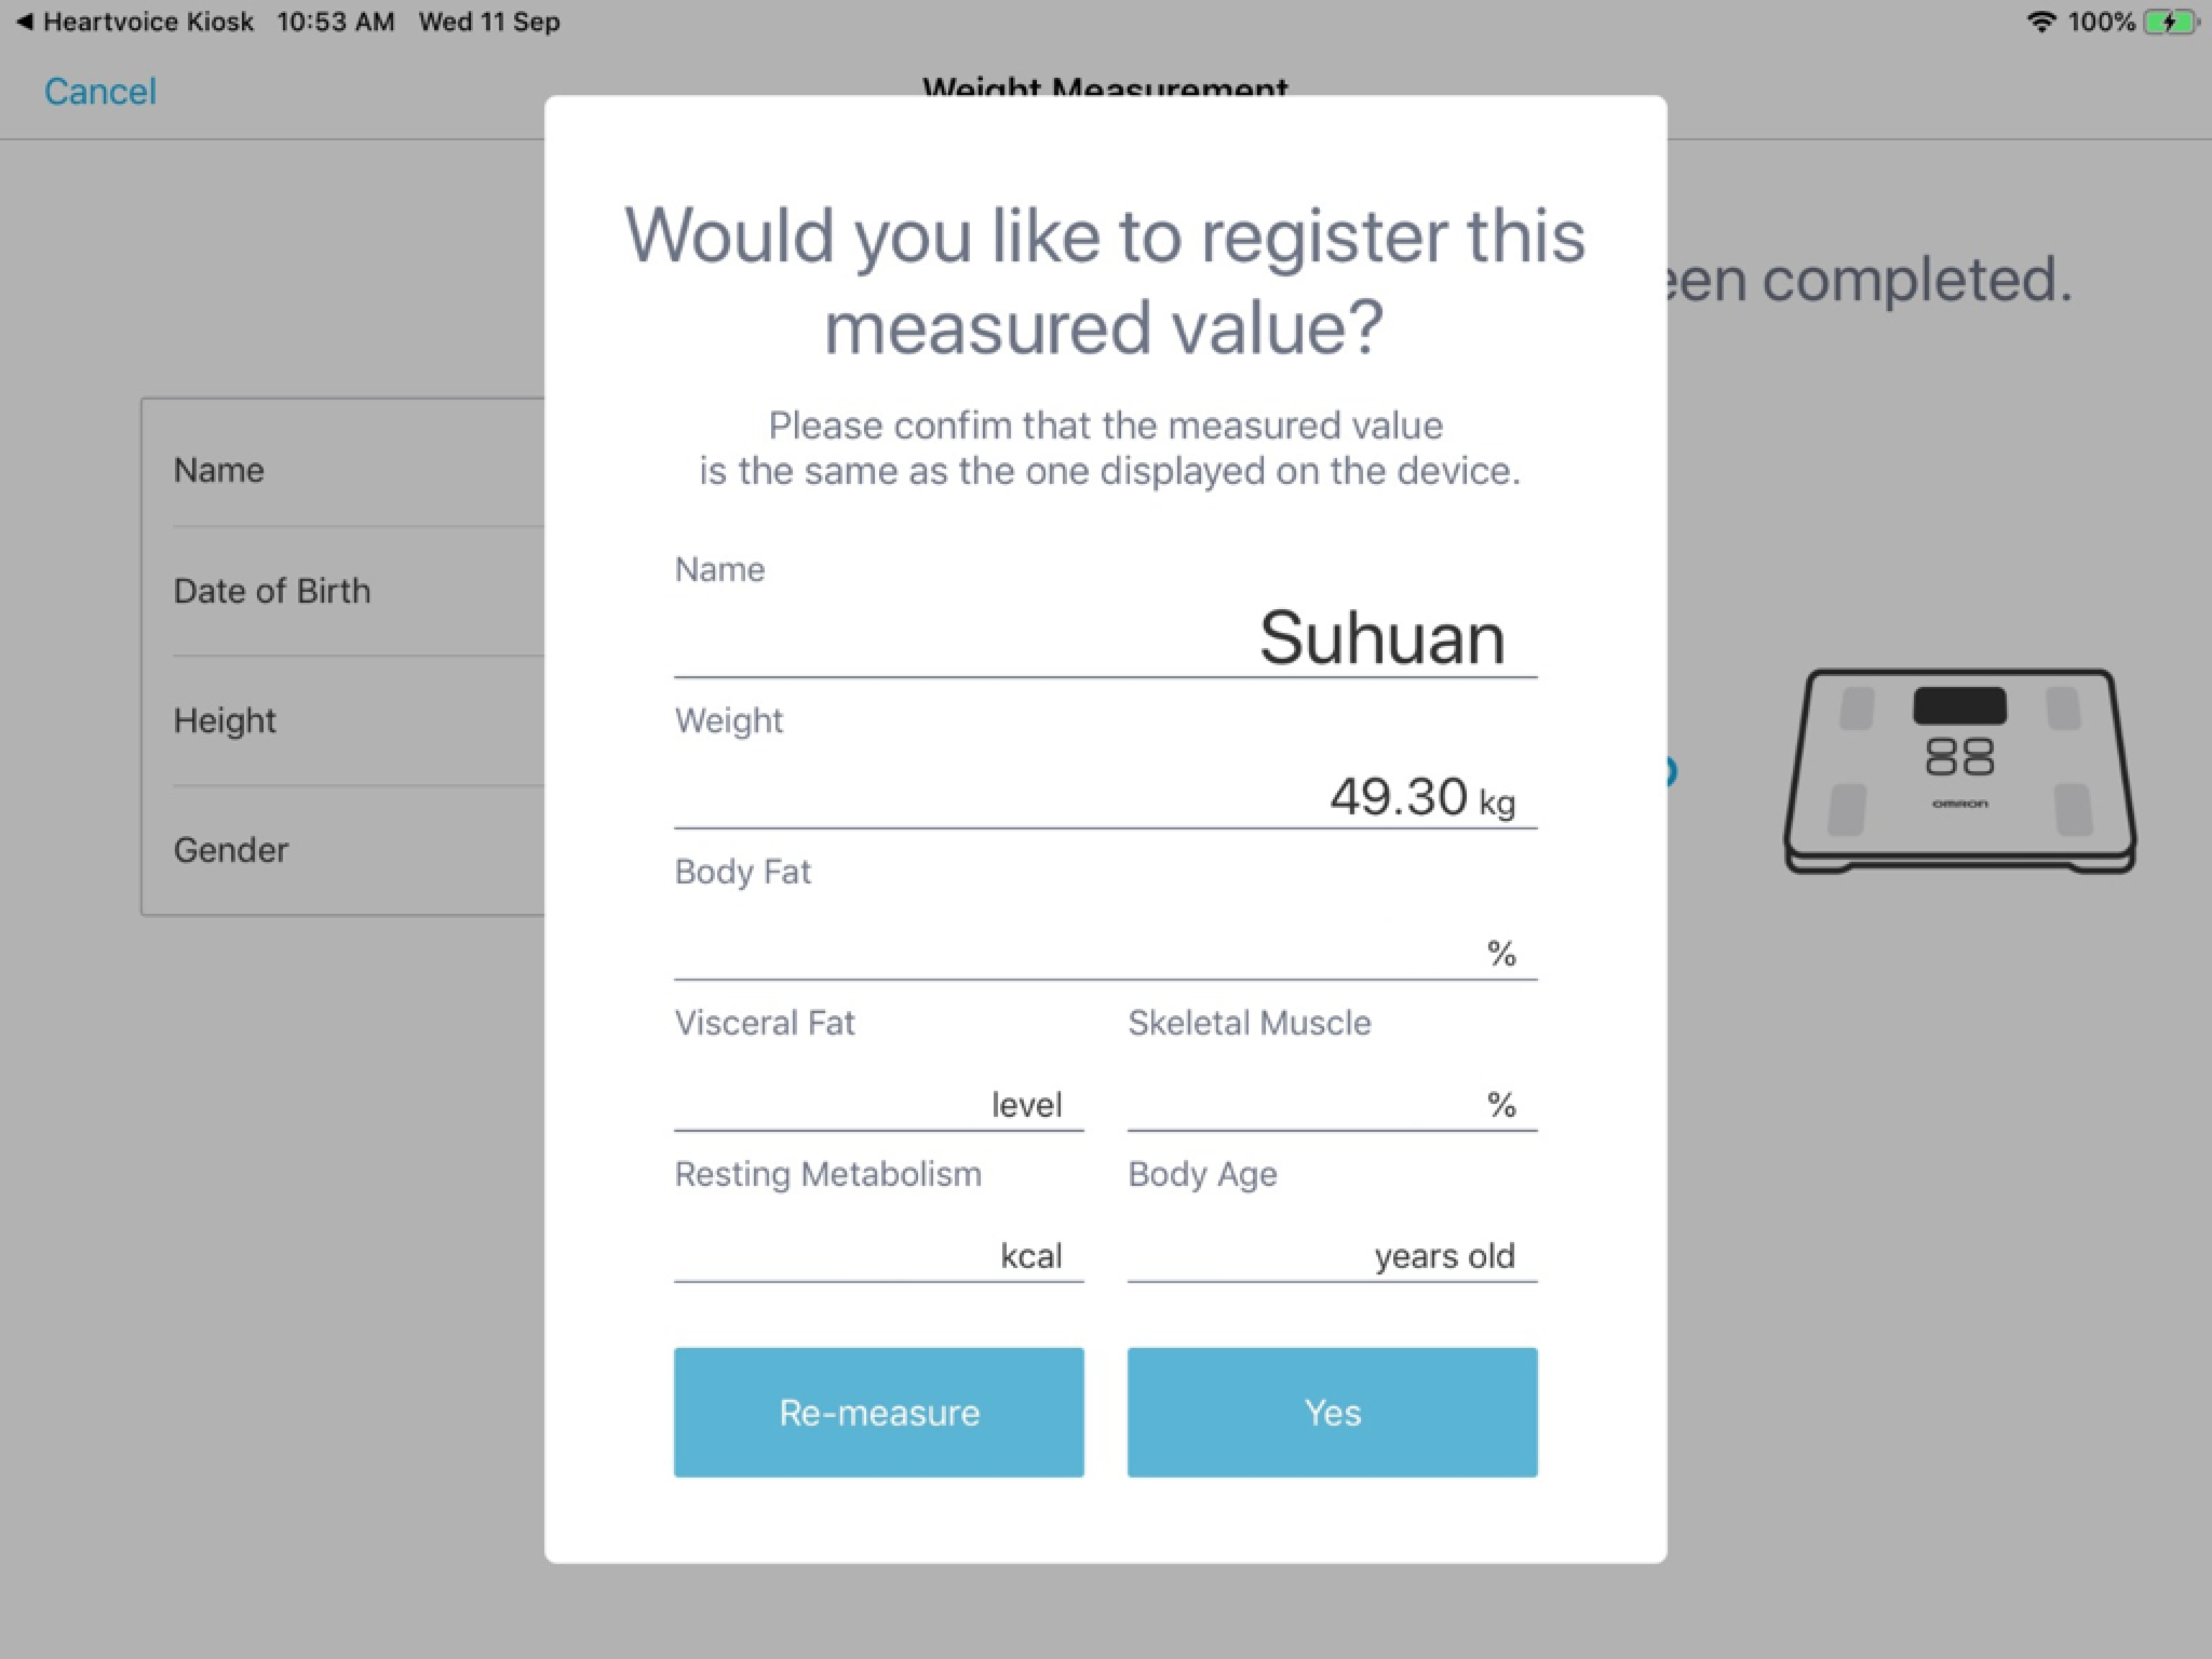This screenshot has width=2212, height=1659.
Task: Tap the Wi-Fi status icon
Action: (2040, 22)
